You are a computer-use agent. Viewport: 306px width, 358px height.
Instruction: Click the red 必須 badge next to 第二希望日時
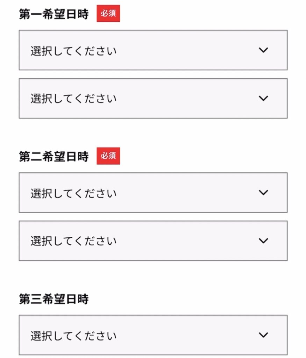pos(108,156)
